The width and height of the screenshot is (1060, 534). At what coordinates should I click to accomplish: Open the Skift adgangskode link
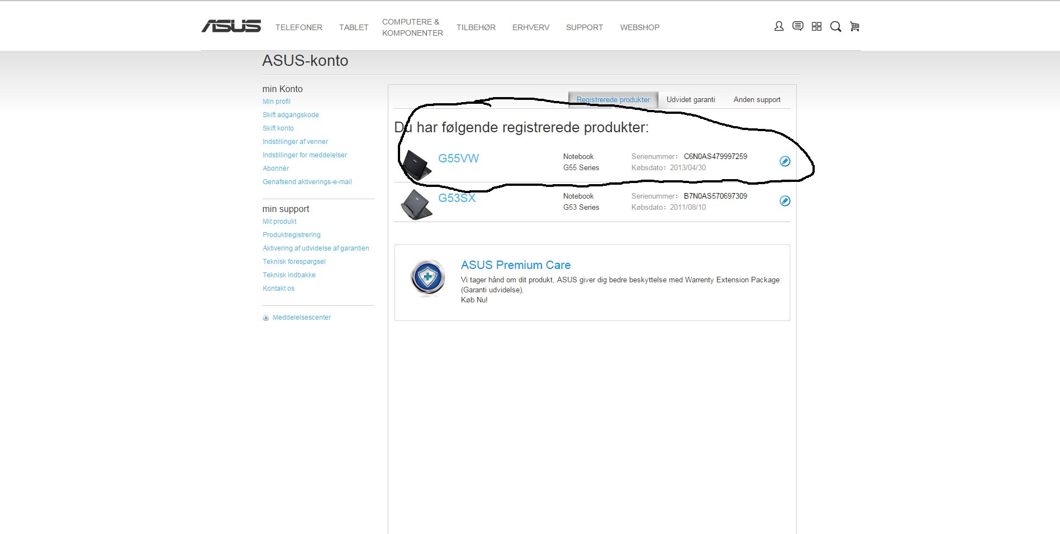coord(291,115)
